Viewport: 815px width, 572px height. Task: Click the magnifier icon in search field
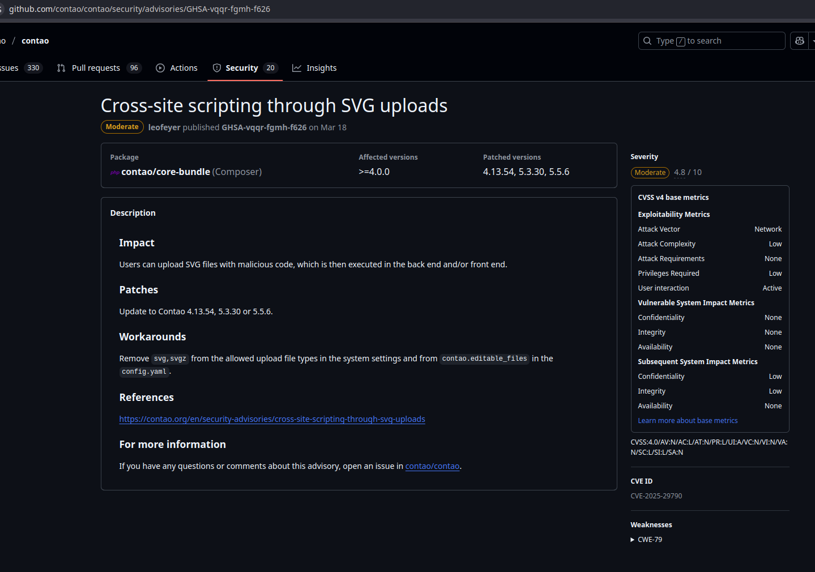[647, 41]
